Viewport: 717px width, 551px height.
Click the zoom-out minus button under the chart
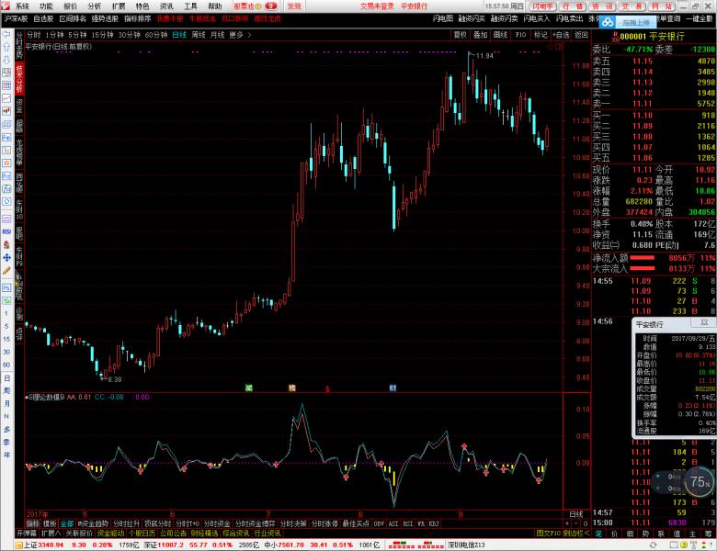coord(576,523)
